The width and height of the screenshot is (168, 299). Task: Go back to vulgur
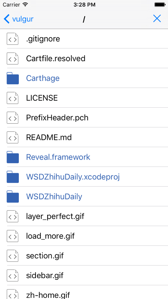pos(19,19)
